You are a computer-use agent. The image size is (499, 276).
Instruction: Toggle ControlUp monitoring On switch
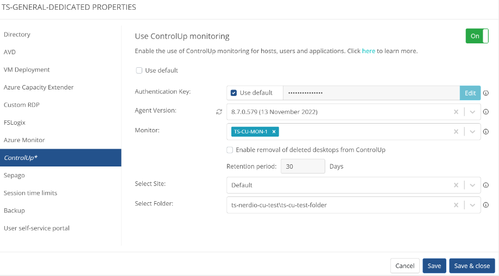tap(477, 36)
